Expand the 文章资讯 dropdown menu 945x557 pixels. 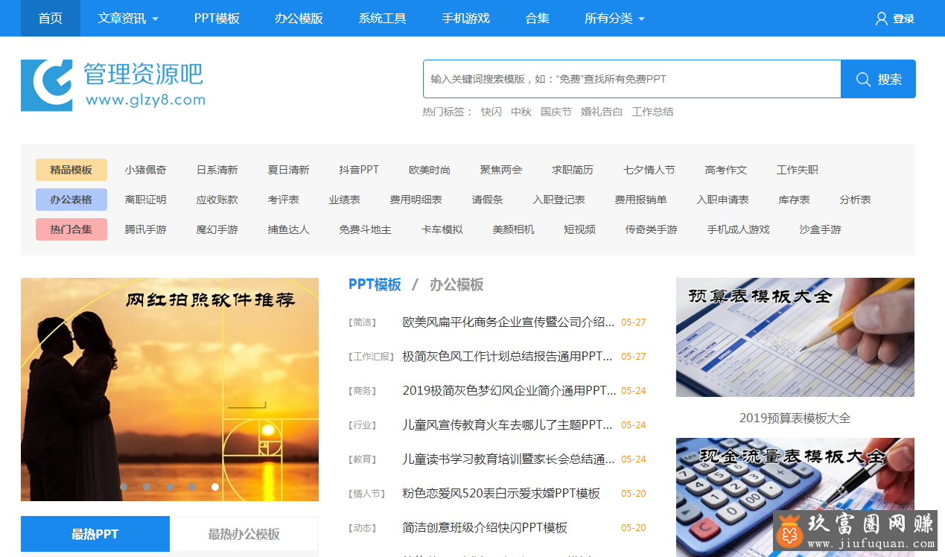click(x=128, y=19)
